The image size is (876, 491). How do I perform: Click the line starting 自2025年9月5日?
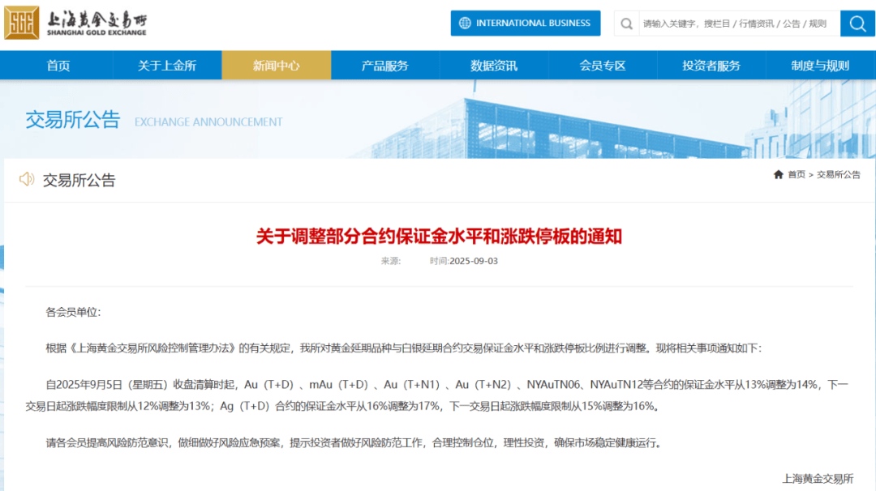[x=447, y=384]
